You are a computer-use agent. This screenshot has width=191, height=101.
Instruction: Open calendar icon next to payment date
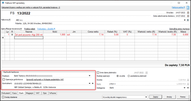pyautogui.click(x=146, y=73)
